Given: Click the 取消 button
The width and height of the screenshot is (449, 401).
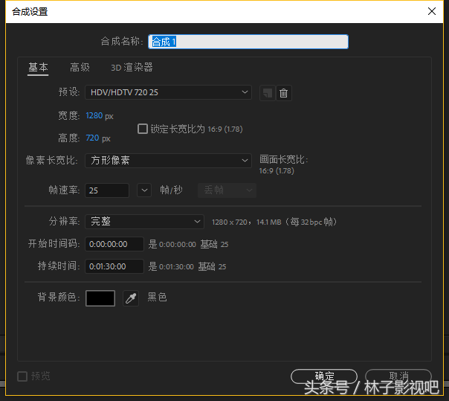Looking at the screenshot, I should pyautogui.click(x=398, y=376).
